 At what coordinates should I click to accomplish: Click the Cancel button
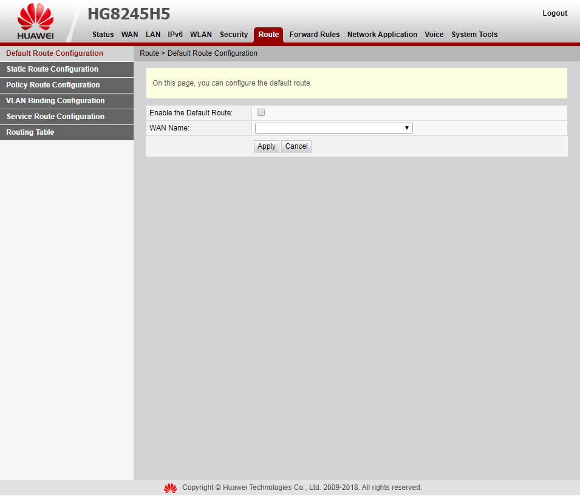click(296, 146)
